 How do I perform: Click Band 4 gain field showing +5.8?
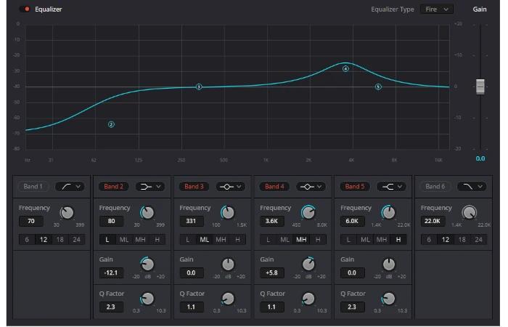click(x=272, y=272)
